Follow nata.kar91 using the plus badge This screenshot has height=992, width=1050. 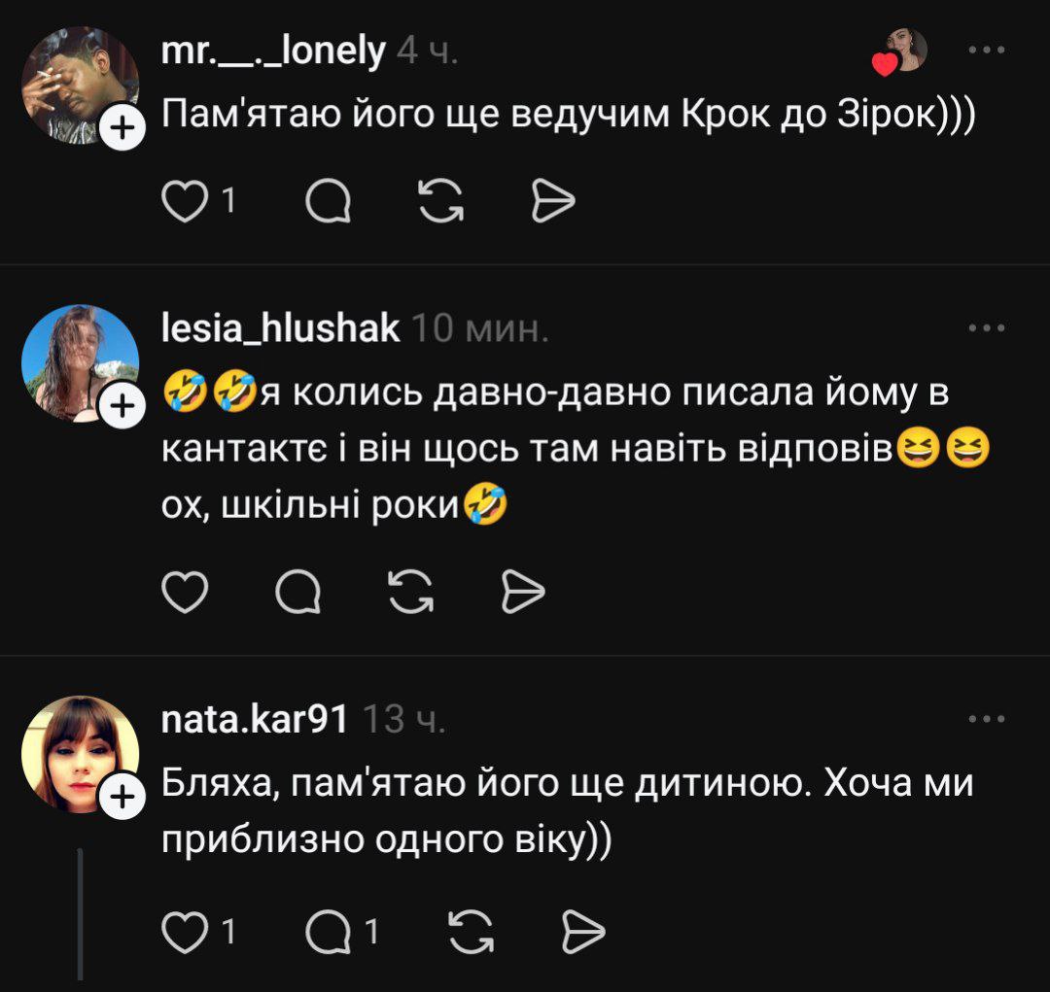coord(122,798)
